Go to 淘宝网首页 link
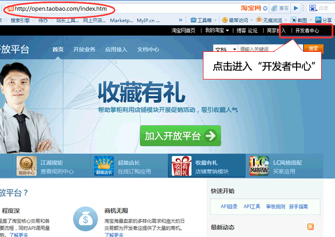335x237 pixels. click(183, 31)
